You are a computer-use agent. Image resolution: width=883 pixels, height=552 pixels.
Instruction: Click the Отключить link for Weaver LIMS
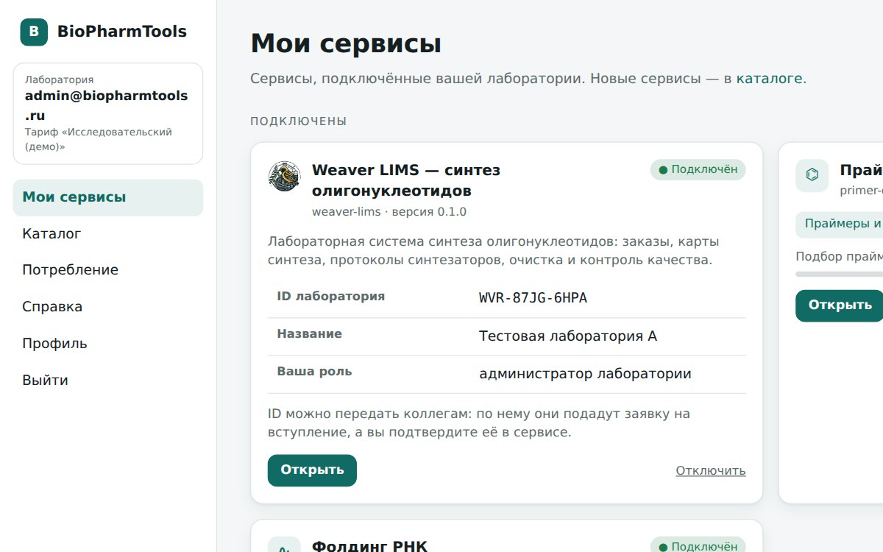(x=711, y=471)
